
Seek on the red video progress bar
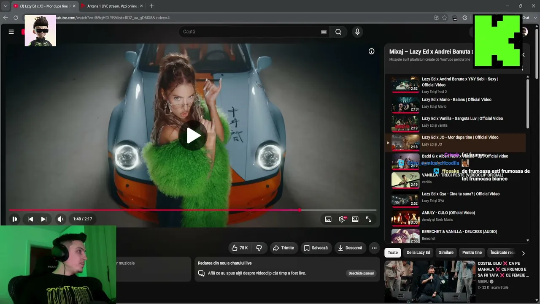[x=193, y=210]
